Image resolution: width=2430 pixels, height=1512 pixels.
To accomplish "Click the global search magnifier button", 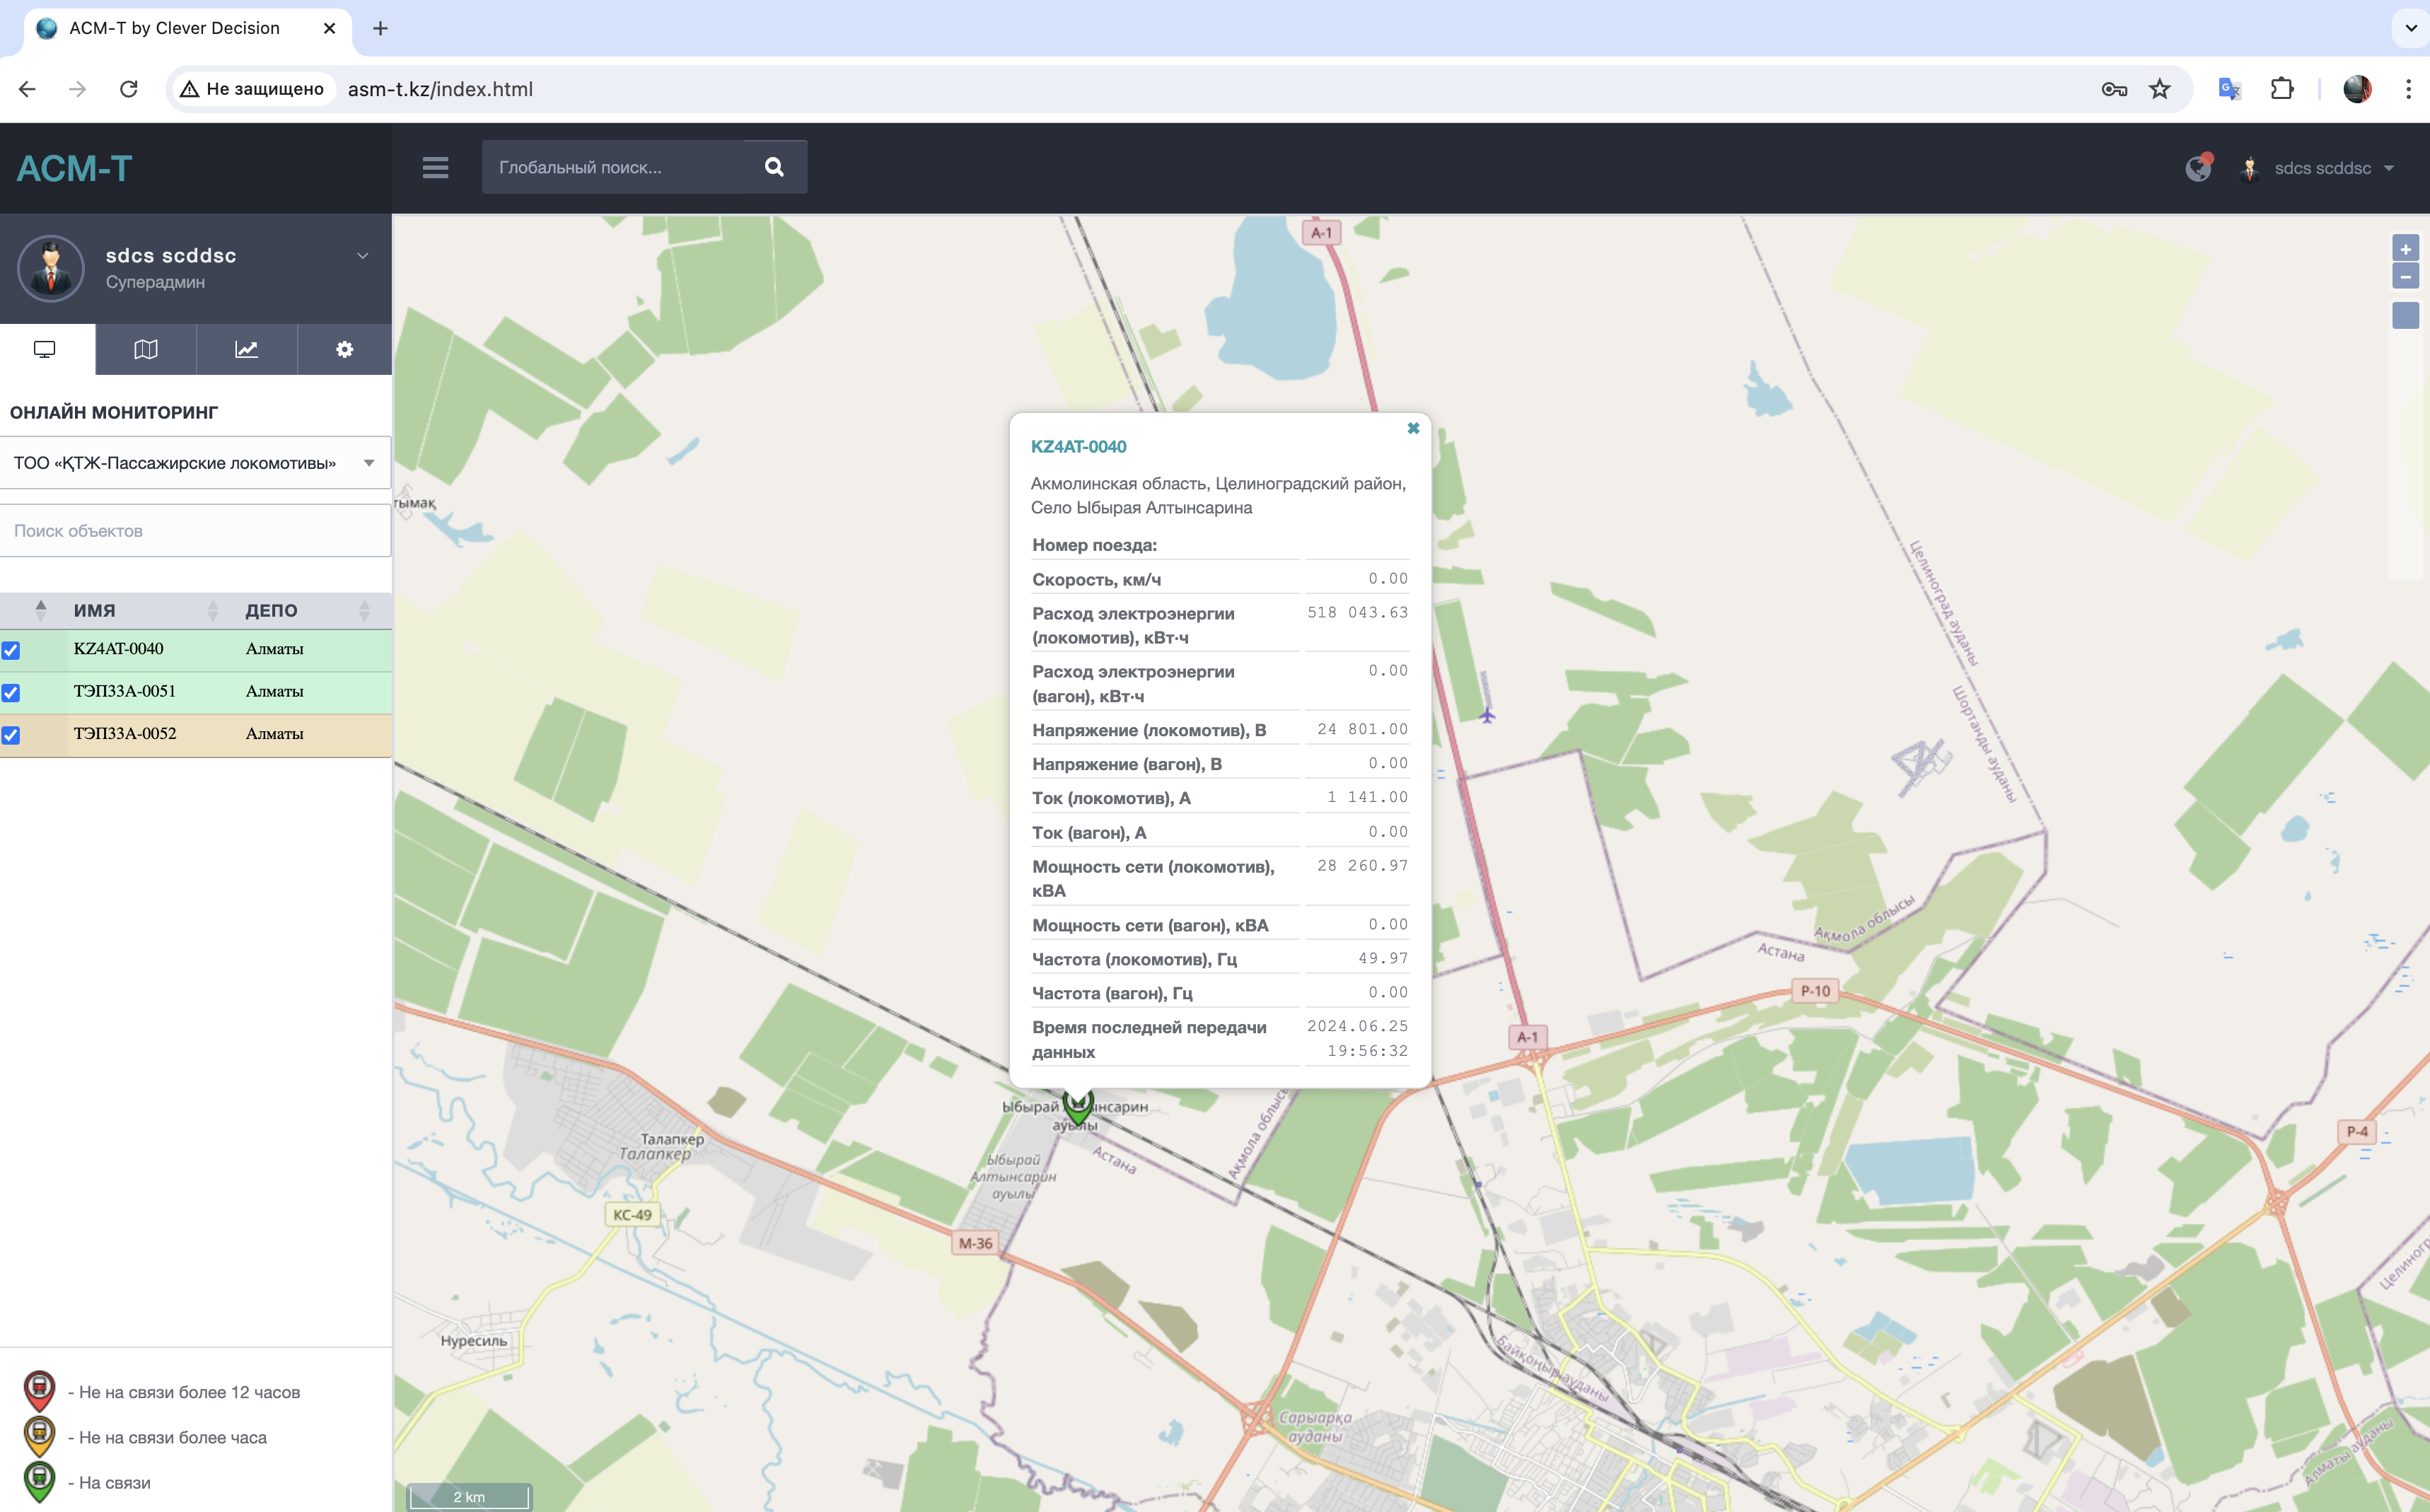I will coord(774,167).
